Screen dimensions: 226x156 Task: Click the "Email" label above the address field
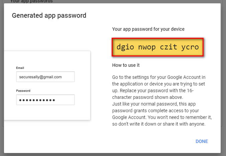click(x=20, y=68)
